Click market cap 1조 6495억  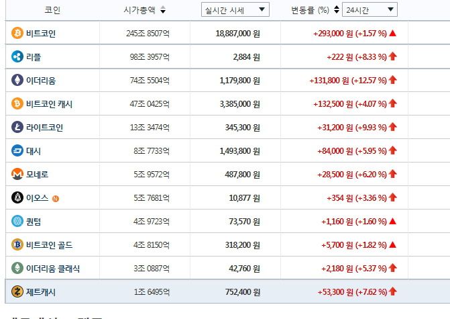click(x=152, y=292)
